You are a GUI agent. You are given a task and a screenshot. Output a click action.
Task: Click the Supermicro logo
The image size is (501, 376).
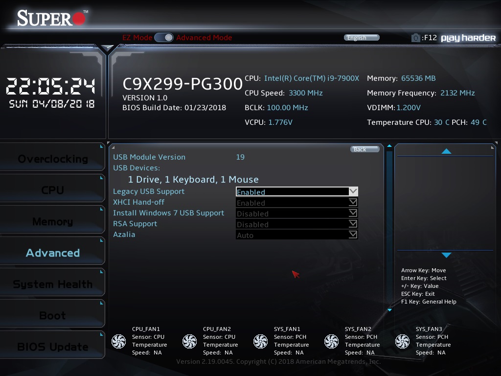[x=52, y=18]
